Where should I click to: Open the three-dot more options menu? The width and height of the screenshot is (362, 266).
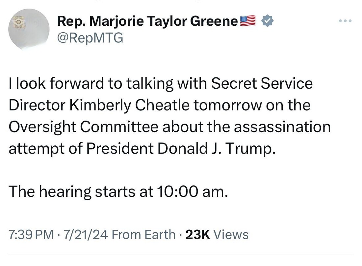click(x=345, y=21)
